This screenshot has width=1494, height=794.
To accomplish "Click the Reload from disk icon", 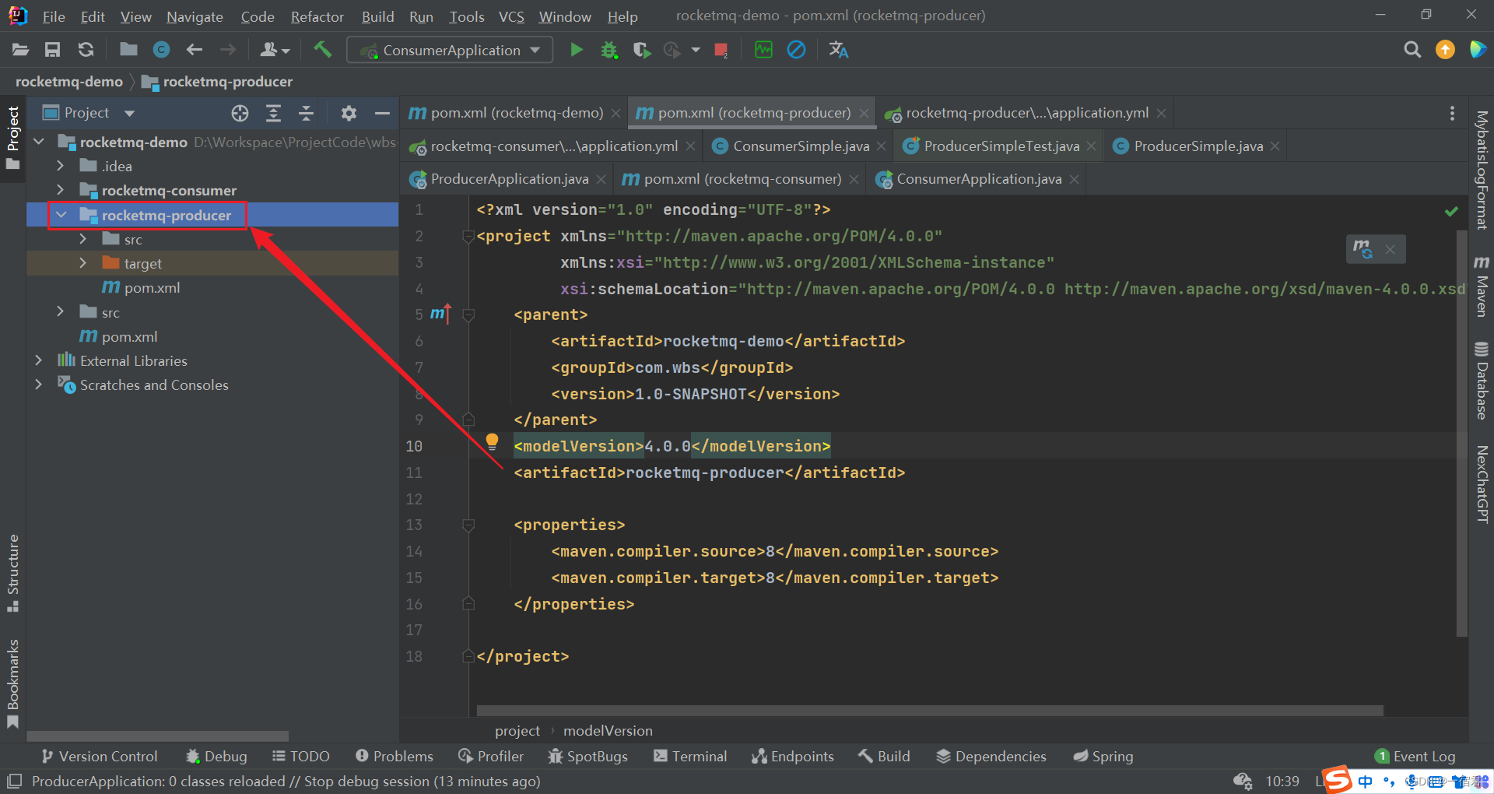I will (x=86, y=50).
